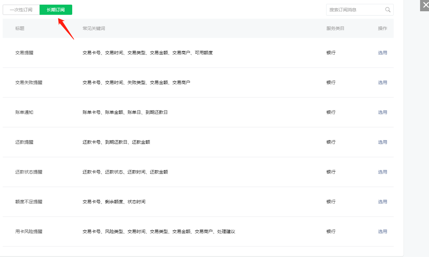
Task: Click keywords 交易卡号、剩余额度、状态时间
Action: 114,202
